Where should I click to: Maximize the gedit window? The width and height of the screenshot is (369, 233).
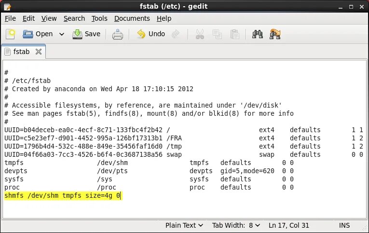(351, 7)
